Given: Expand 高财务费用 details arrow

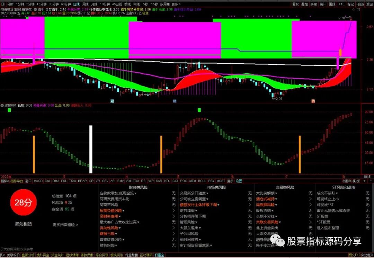Looking at the screenshot, I should point(173,216).
